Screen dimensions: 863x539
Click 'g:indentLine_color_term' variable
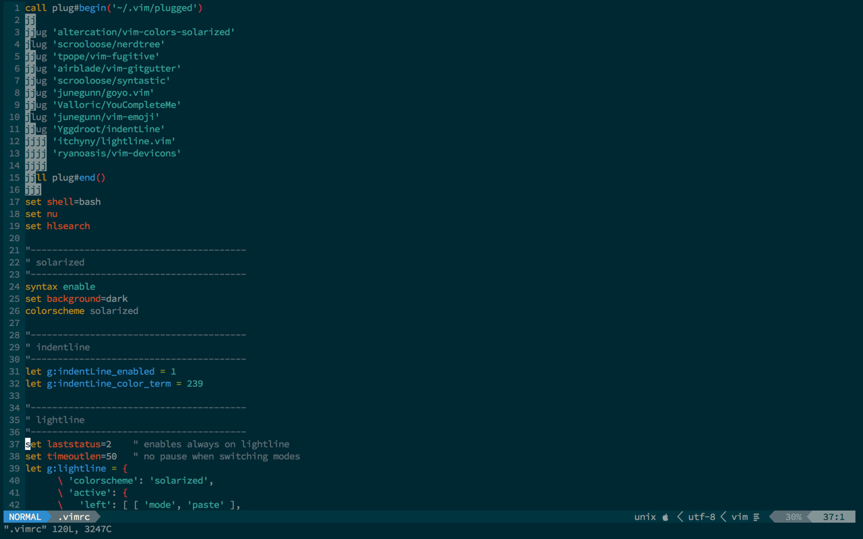click(x=109, y=383)
